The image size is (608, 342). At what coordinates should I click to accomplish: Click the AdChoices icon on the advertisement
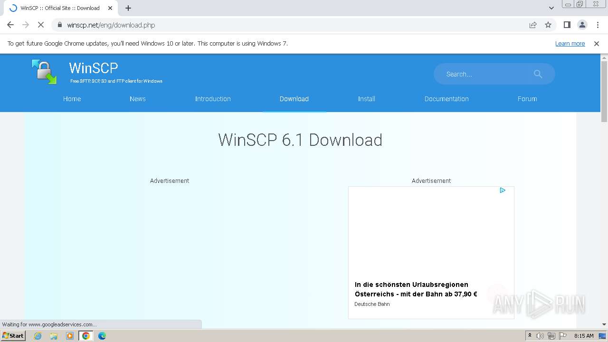(503, 190)
